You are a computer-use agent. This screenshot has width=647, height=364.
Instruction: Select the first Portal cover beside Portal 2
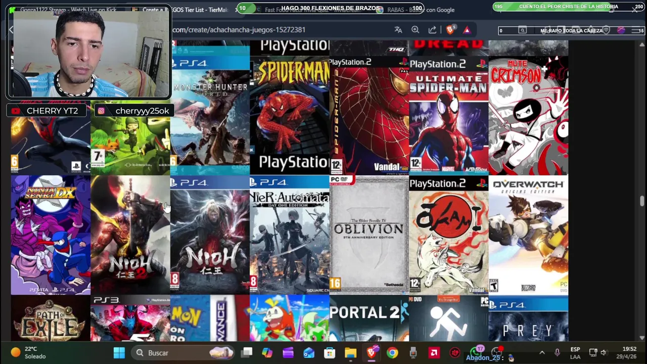pos(449,318)
